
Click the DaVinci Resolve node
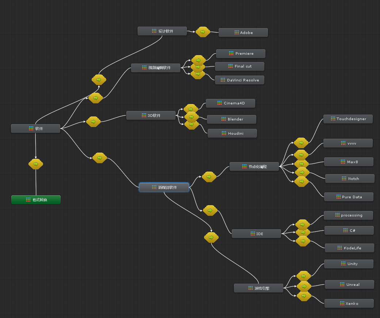239,80
